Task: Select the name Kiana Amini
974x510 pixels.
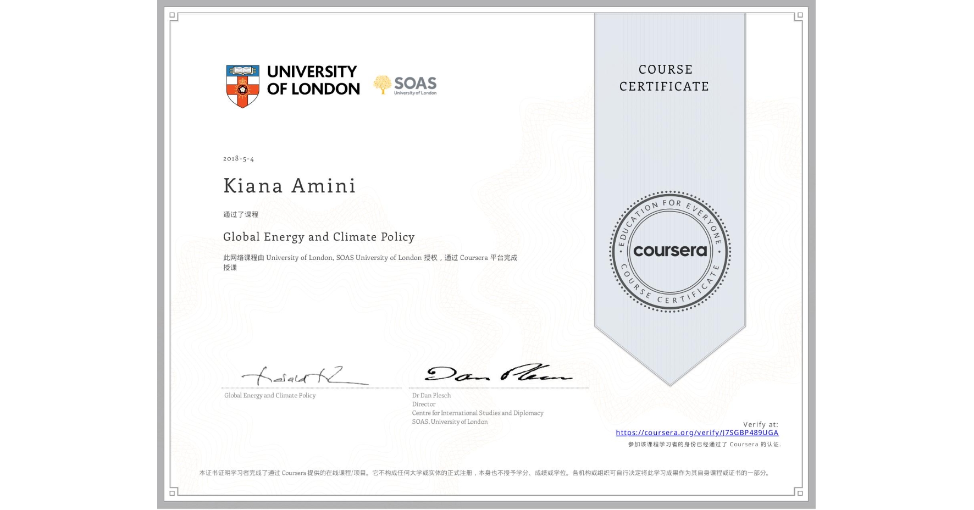Action: (x=290, y=186)
